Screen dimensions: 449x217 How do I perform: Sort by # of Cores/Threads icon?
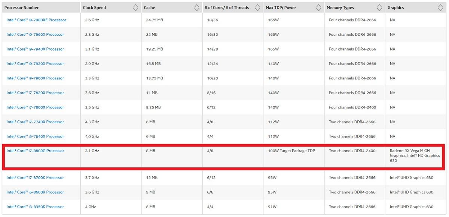click(257, 7)
